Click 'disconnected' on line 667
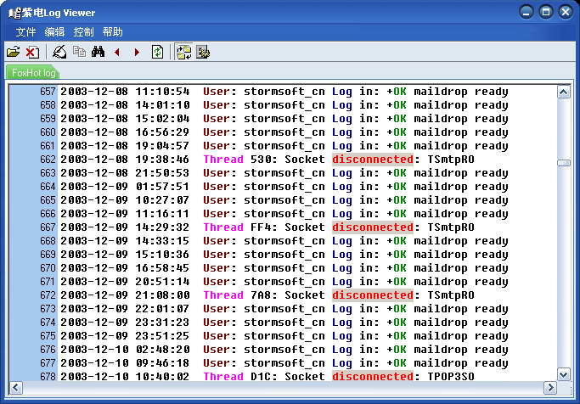Image resolution: width=580 pixels, height=404 pixels. (x=372, y=227)
